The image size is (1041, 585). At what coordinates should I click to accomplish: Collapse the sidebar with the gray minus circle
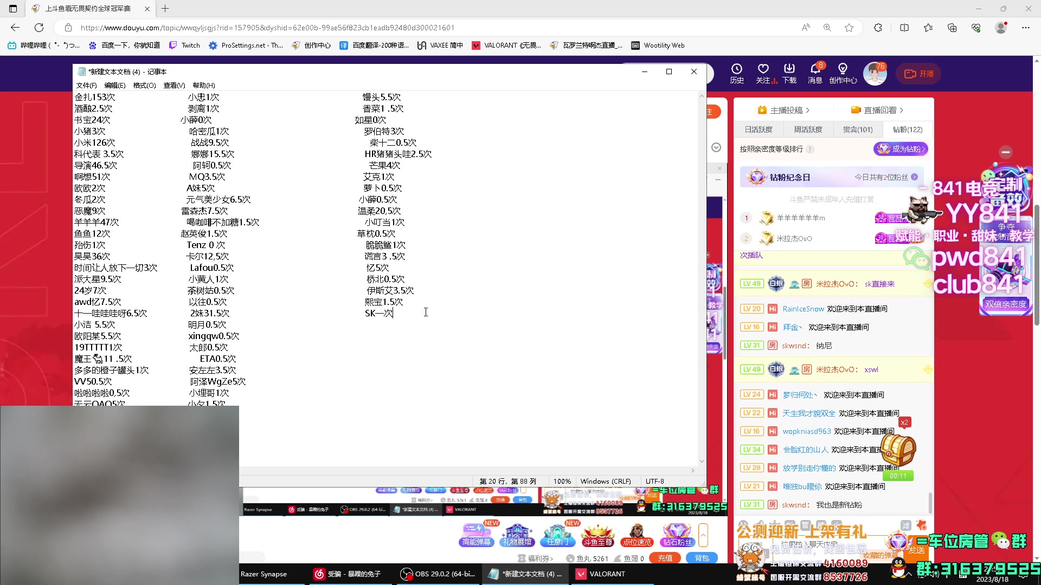[x=1006, y=152]
